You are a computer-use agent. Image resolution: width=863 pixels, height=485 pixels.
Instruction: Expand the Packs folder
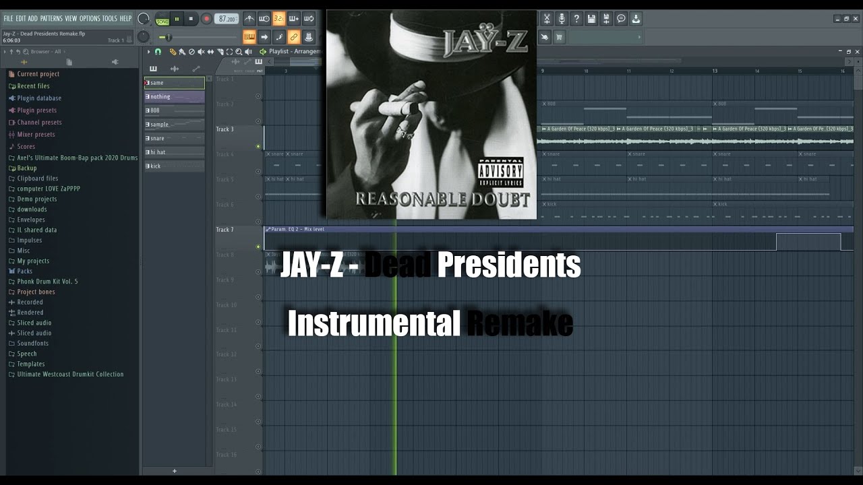(x=24, y=271)
